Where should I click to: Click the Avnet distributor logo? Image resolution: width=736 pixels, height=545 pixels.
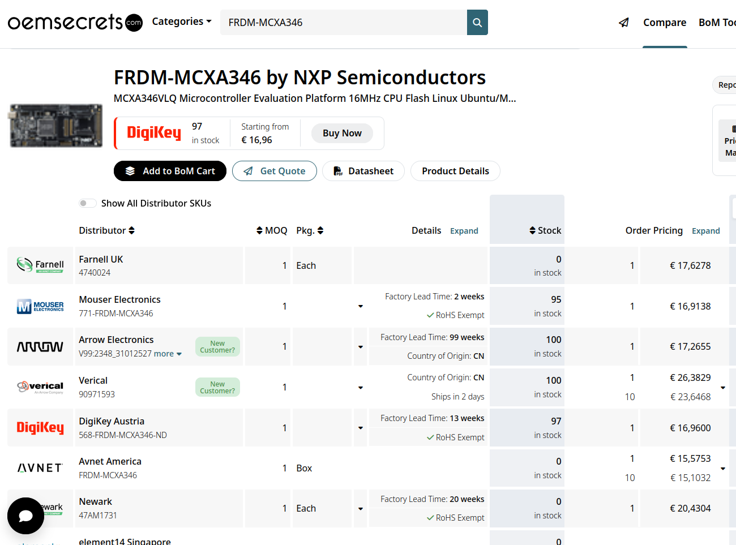(x=40, y=468)
